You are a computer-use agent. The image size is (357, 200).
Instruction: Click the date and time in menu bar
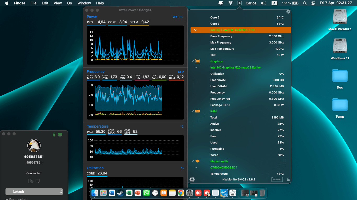coord(336,3)
